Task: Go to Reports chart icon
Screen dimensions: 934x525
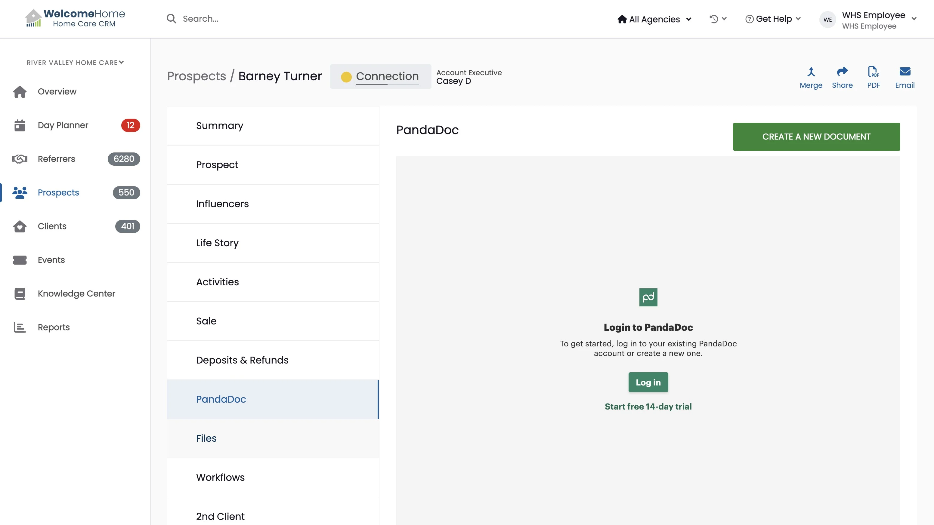Action: tap(20, 327)
